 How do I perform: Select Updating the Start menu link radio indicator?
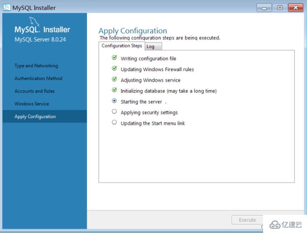[x=114, y=123]
